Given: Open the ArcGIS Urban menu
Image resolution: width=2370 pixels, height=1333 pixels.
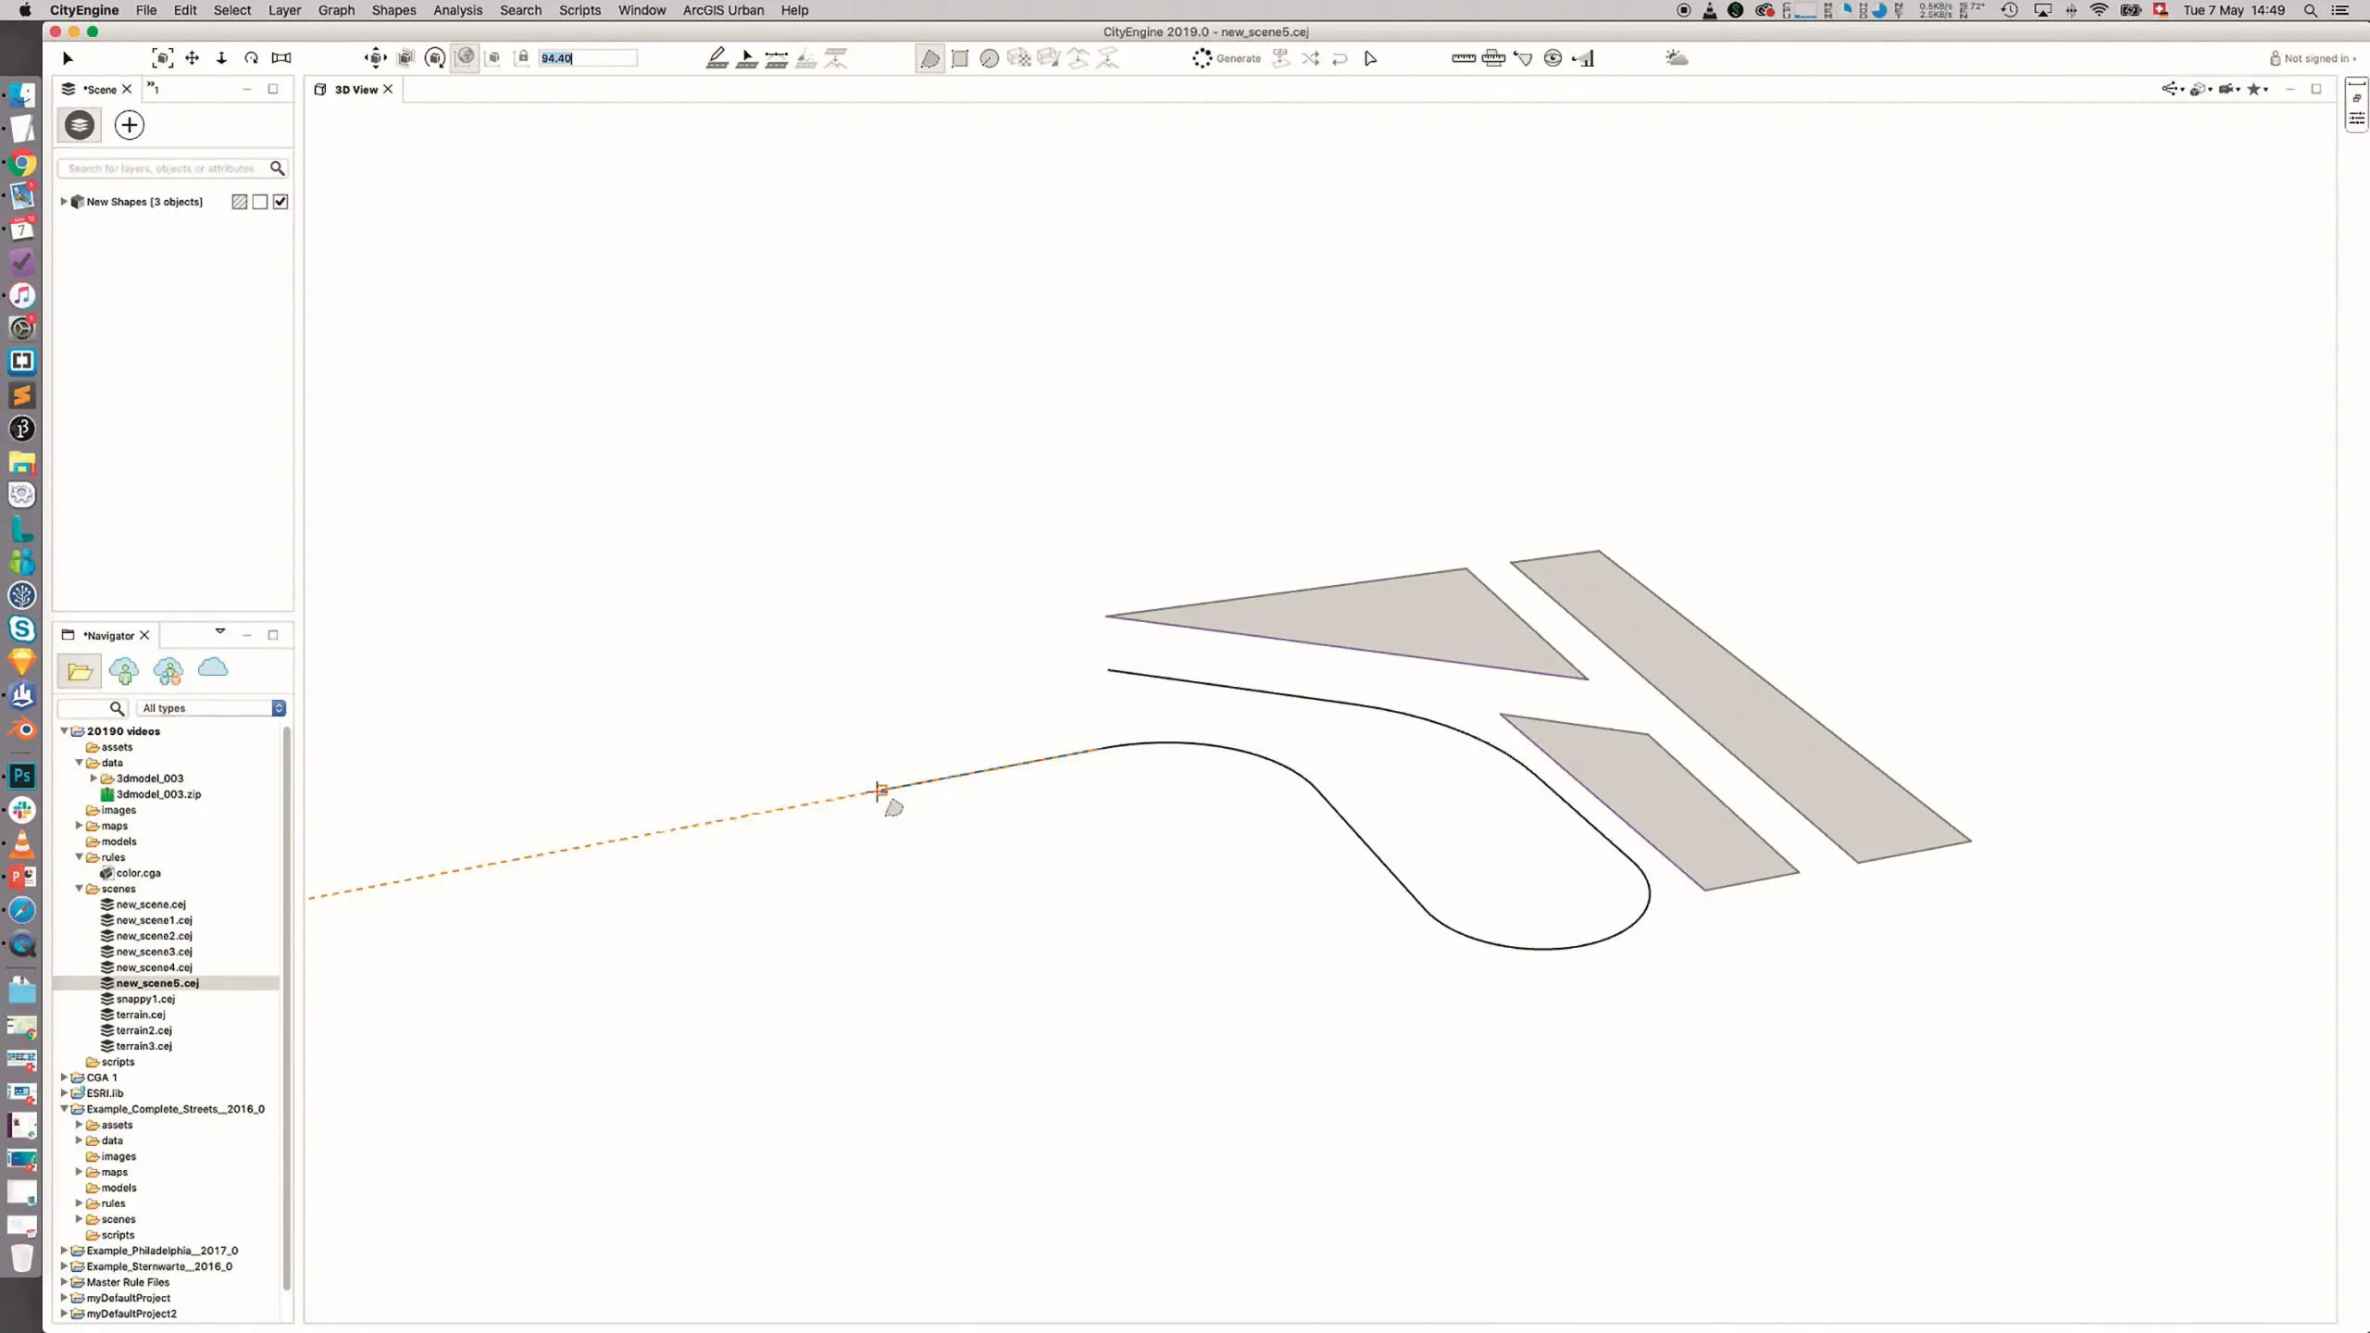Looking at the screenshot, I should (x=723, y=10).
